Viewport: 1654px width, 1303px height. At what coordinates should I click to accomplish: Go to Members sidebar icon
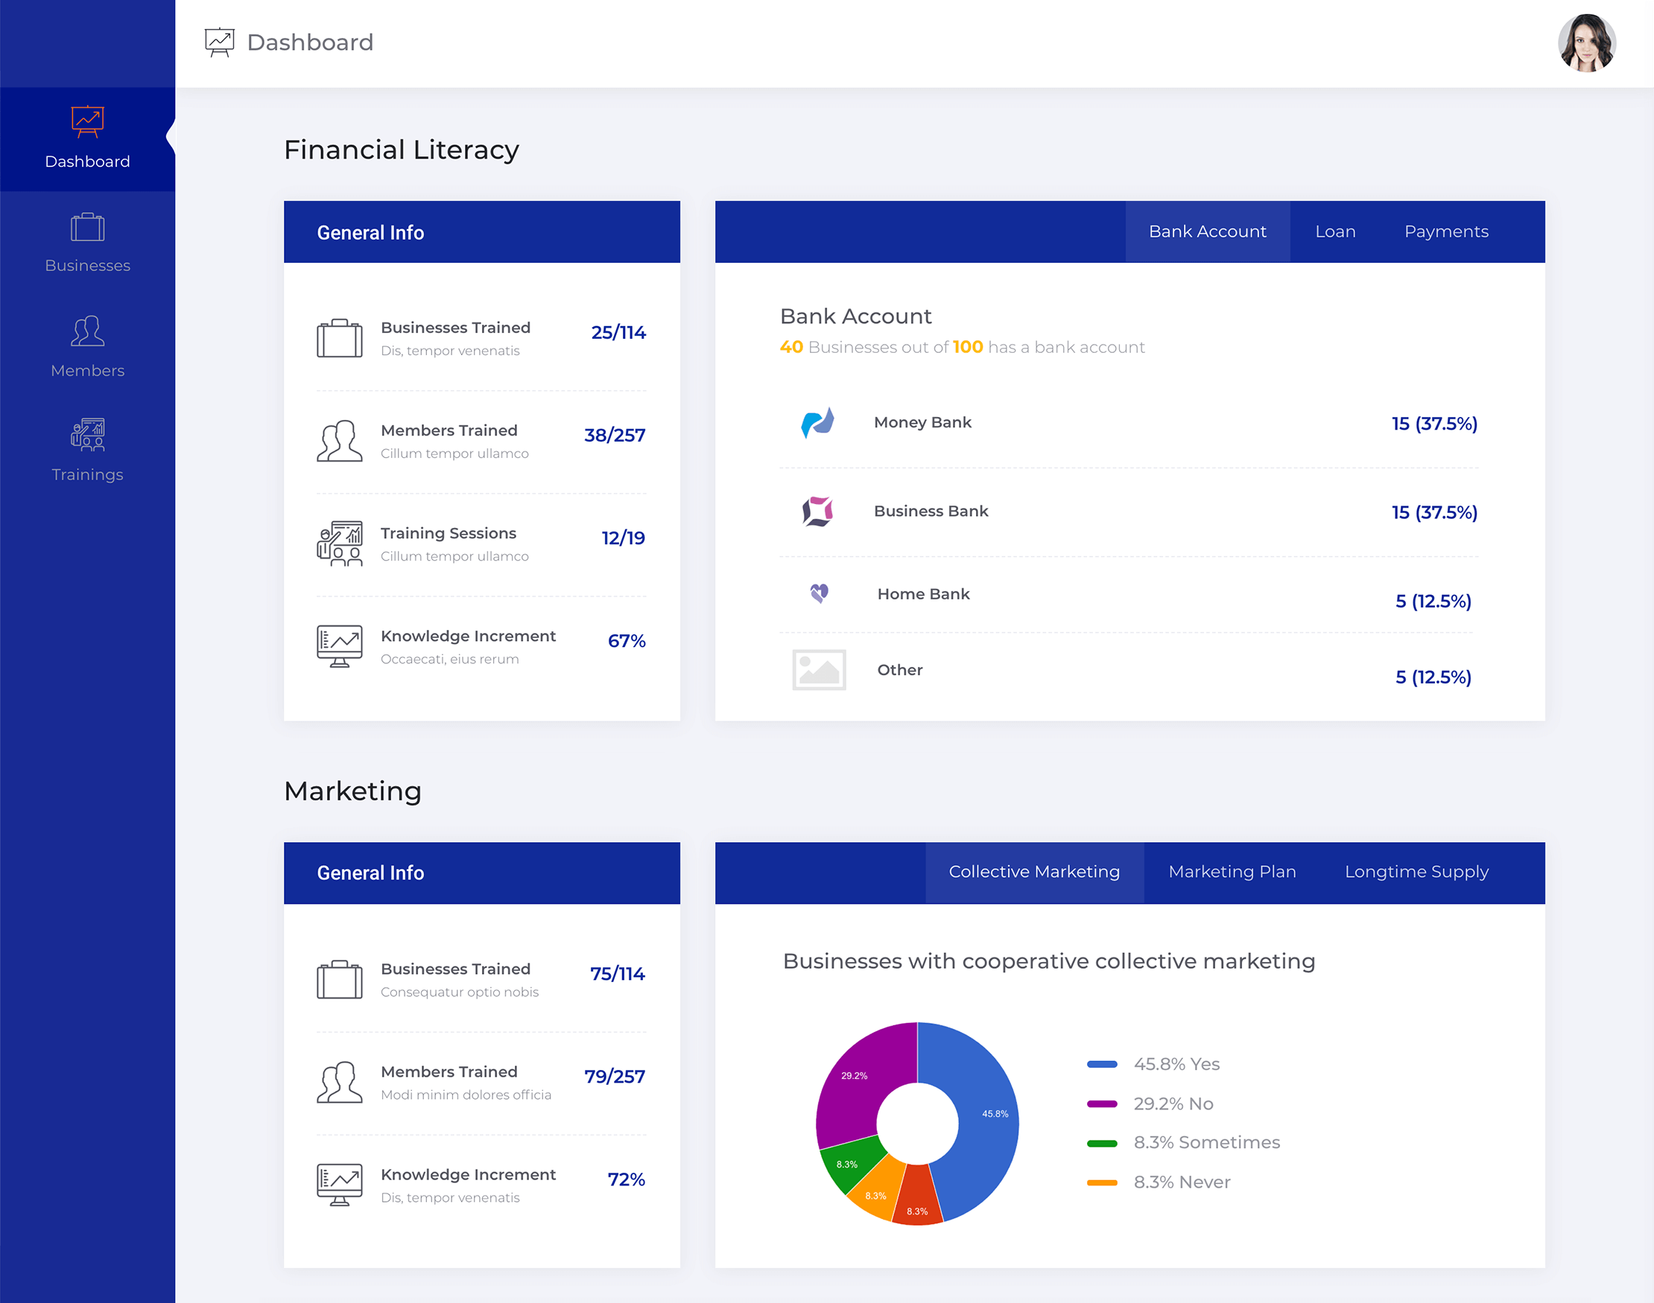click(x=87, y=331)
